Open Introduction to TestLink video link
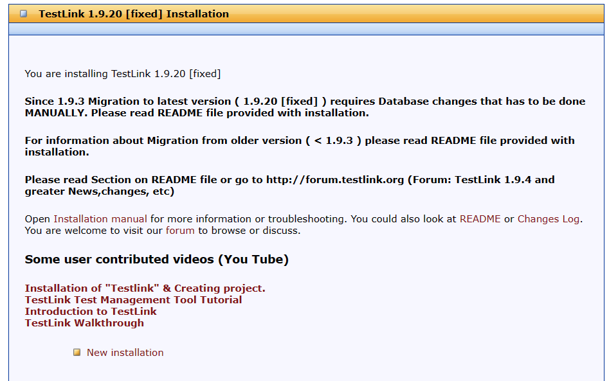 pos(91,312)
